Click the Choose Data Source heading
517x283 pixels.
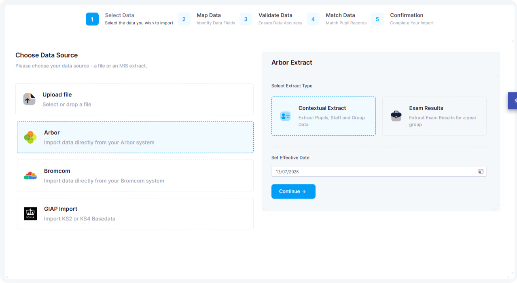tap(47, 55)
